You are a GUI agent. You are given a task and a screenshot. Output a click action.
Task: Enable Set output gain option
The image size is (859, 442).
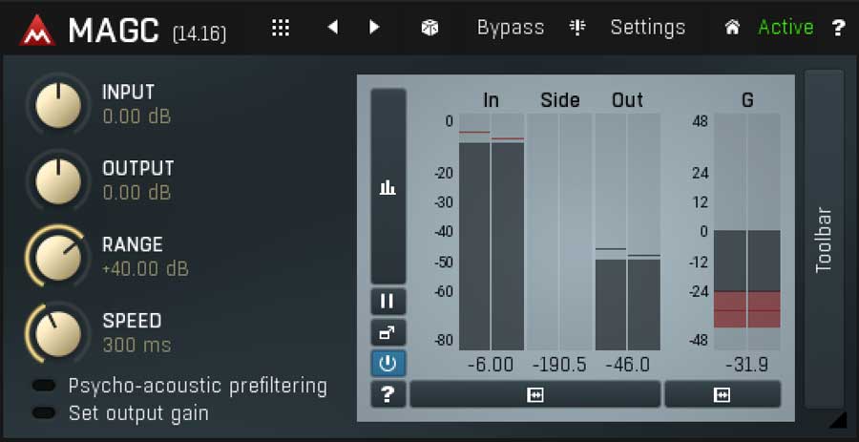click(44, 413)
